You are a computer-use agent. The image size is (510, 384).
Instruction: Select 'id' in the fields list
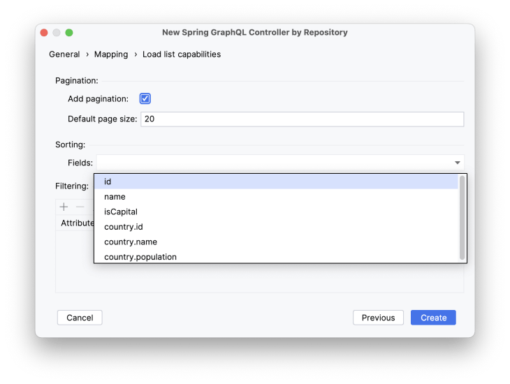(x=276, y=182)
